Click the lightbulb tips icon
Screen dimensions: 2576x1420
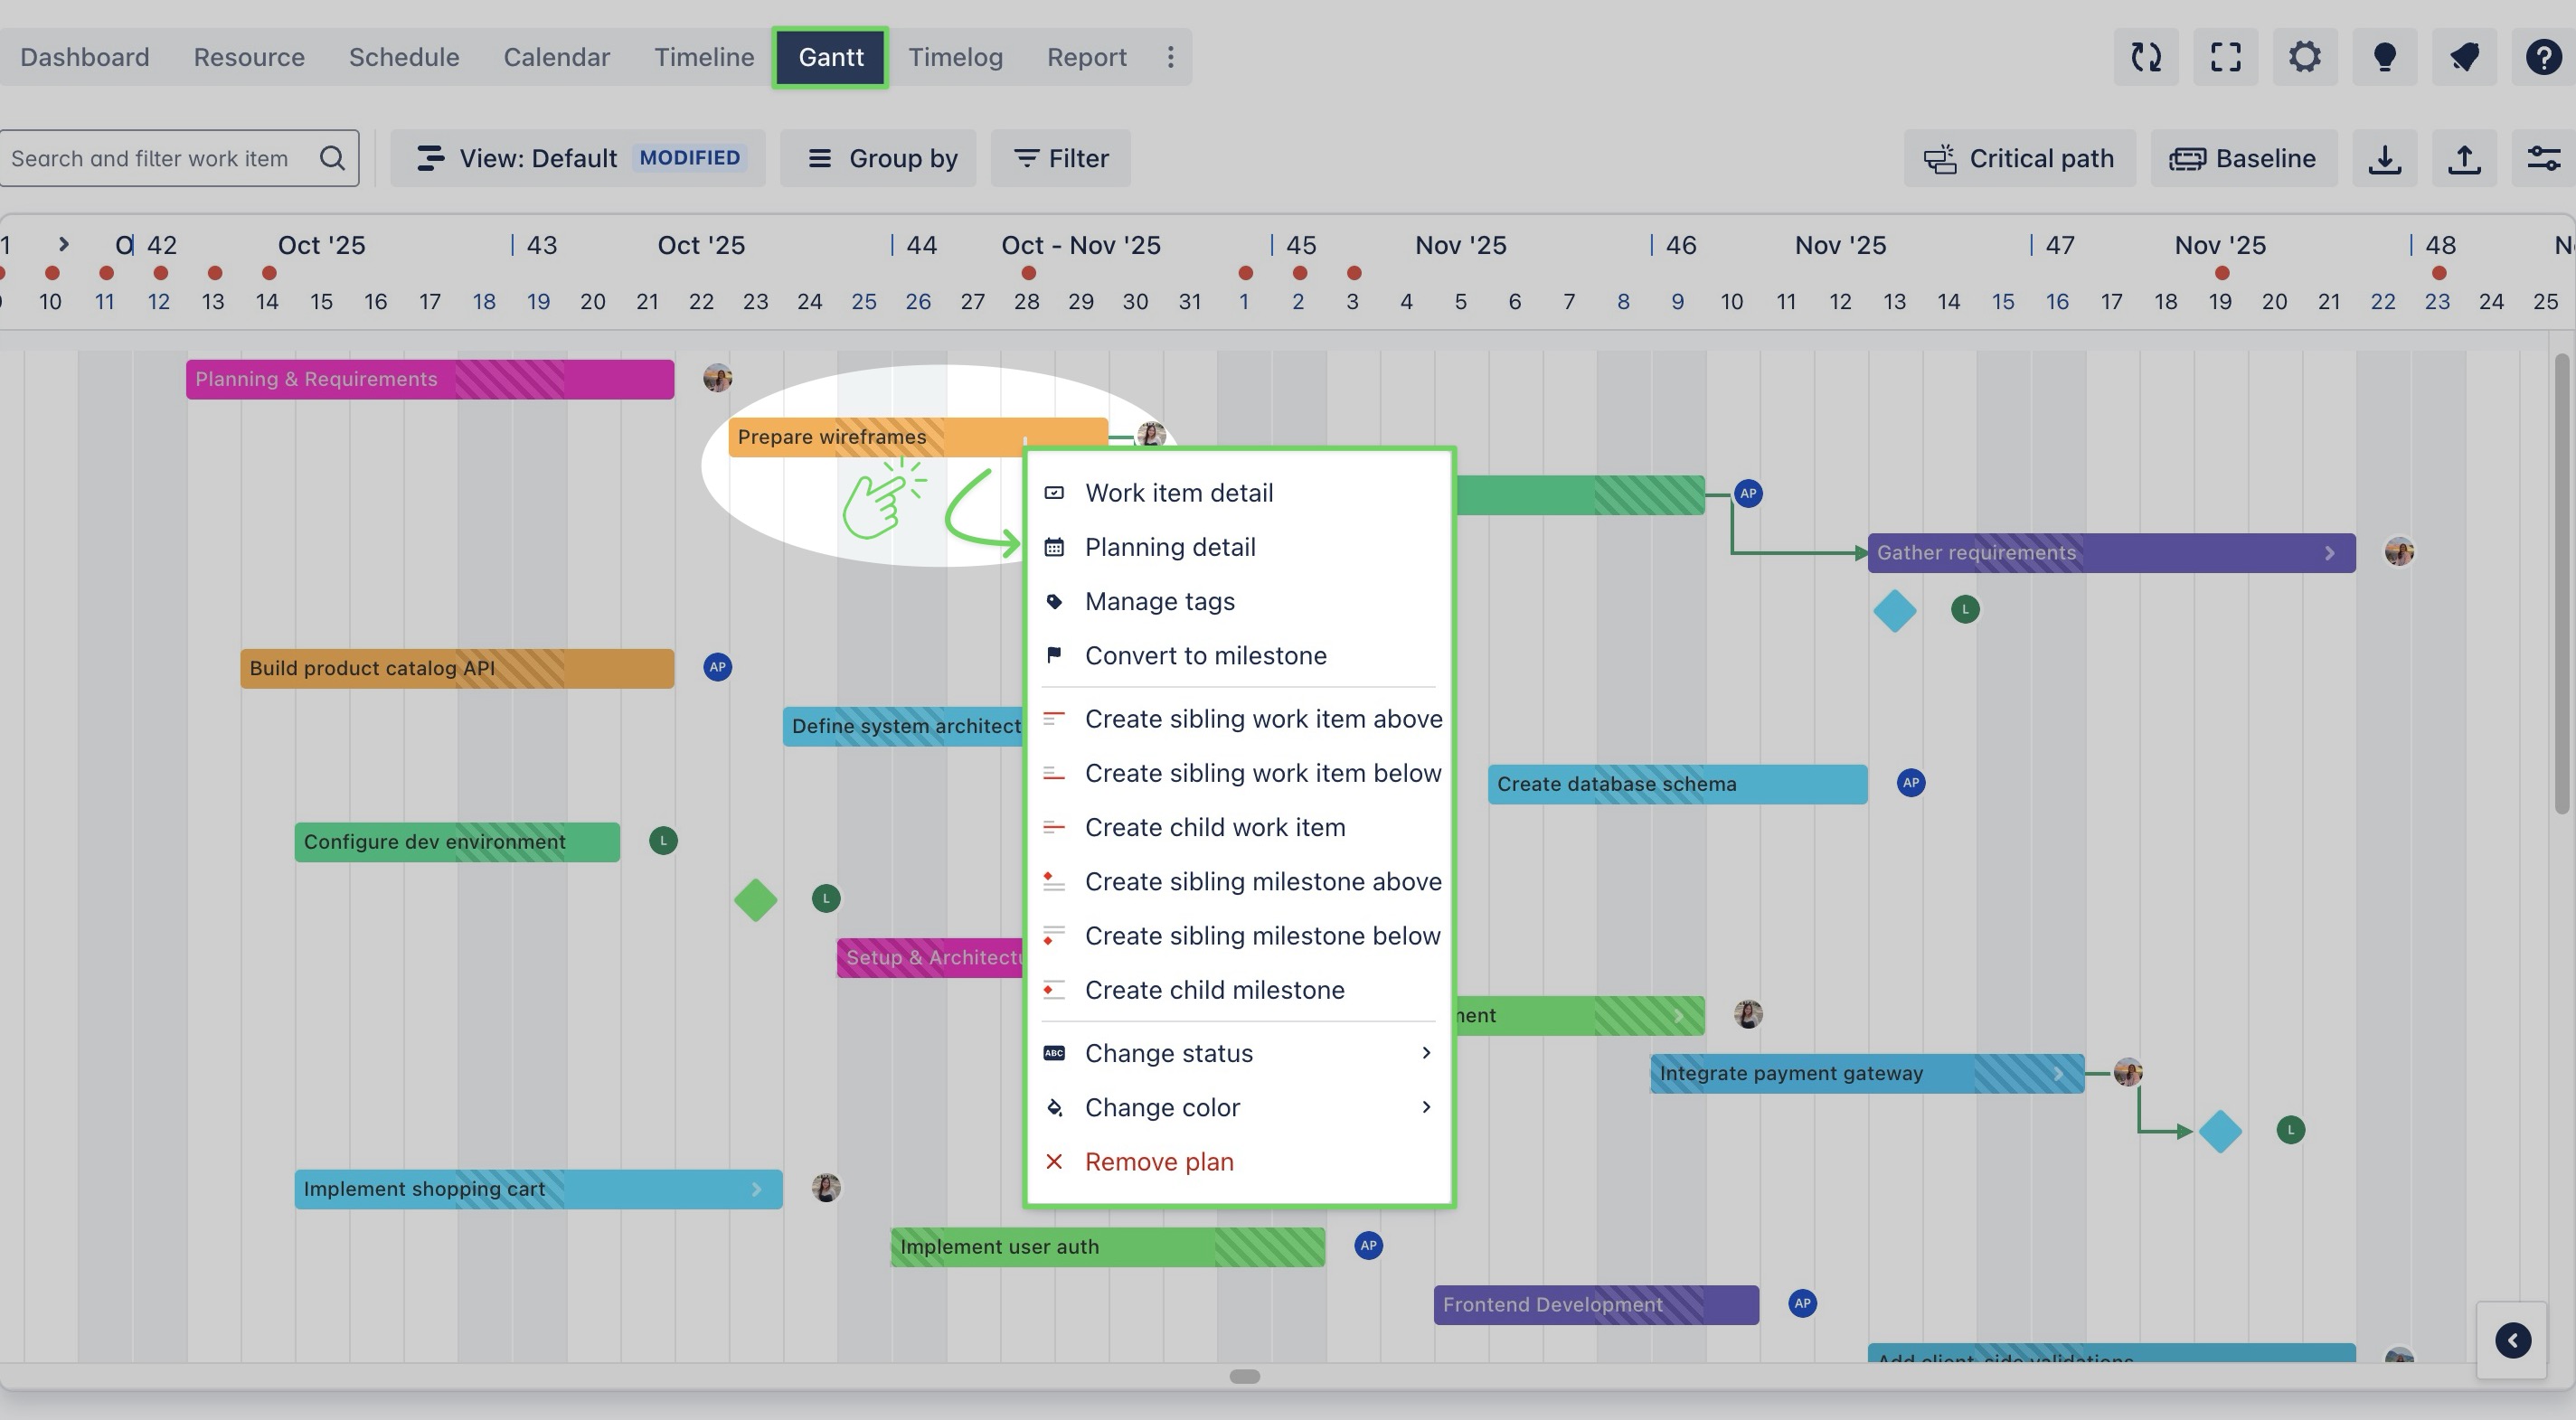(x=2384, y=57)
